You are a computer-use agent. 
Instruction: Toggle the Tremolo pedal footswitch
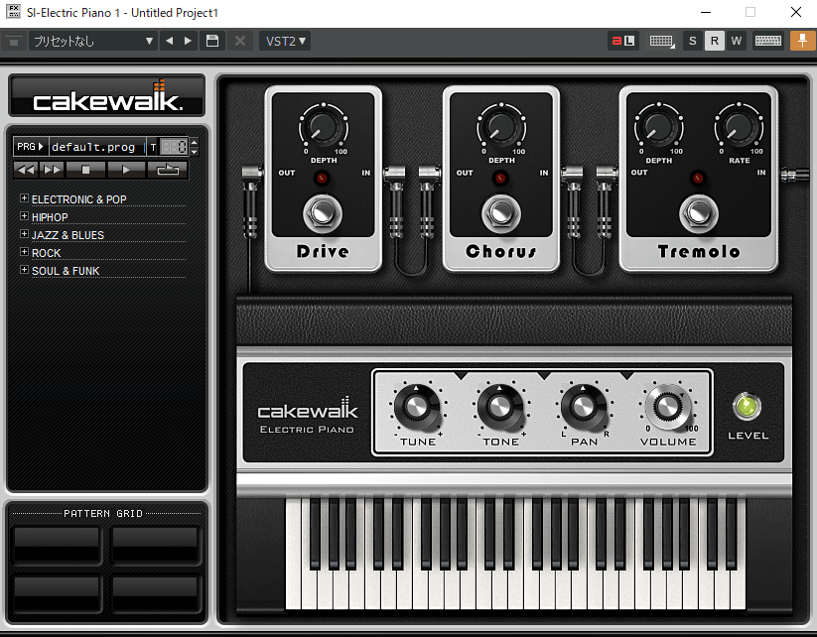(x=699, y=213)
